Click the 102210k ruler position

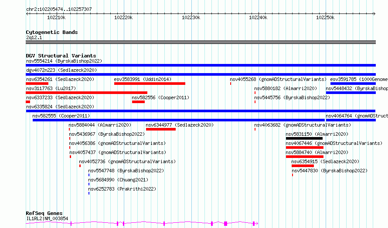tap(56, 17)
